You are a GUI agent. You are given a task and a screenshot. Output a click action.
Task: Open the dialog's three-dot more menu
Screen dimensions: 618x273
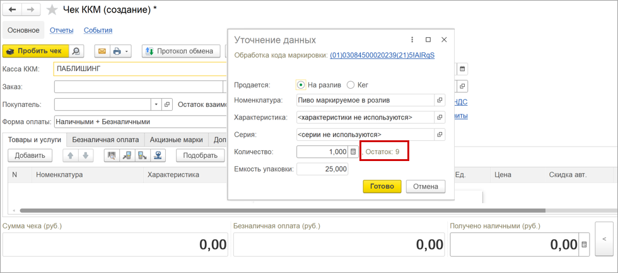pos(412,40)
